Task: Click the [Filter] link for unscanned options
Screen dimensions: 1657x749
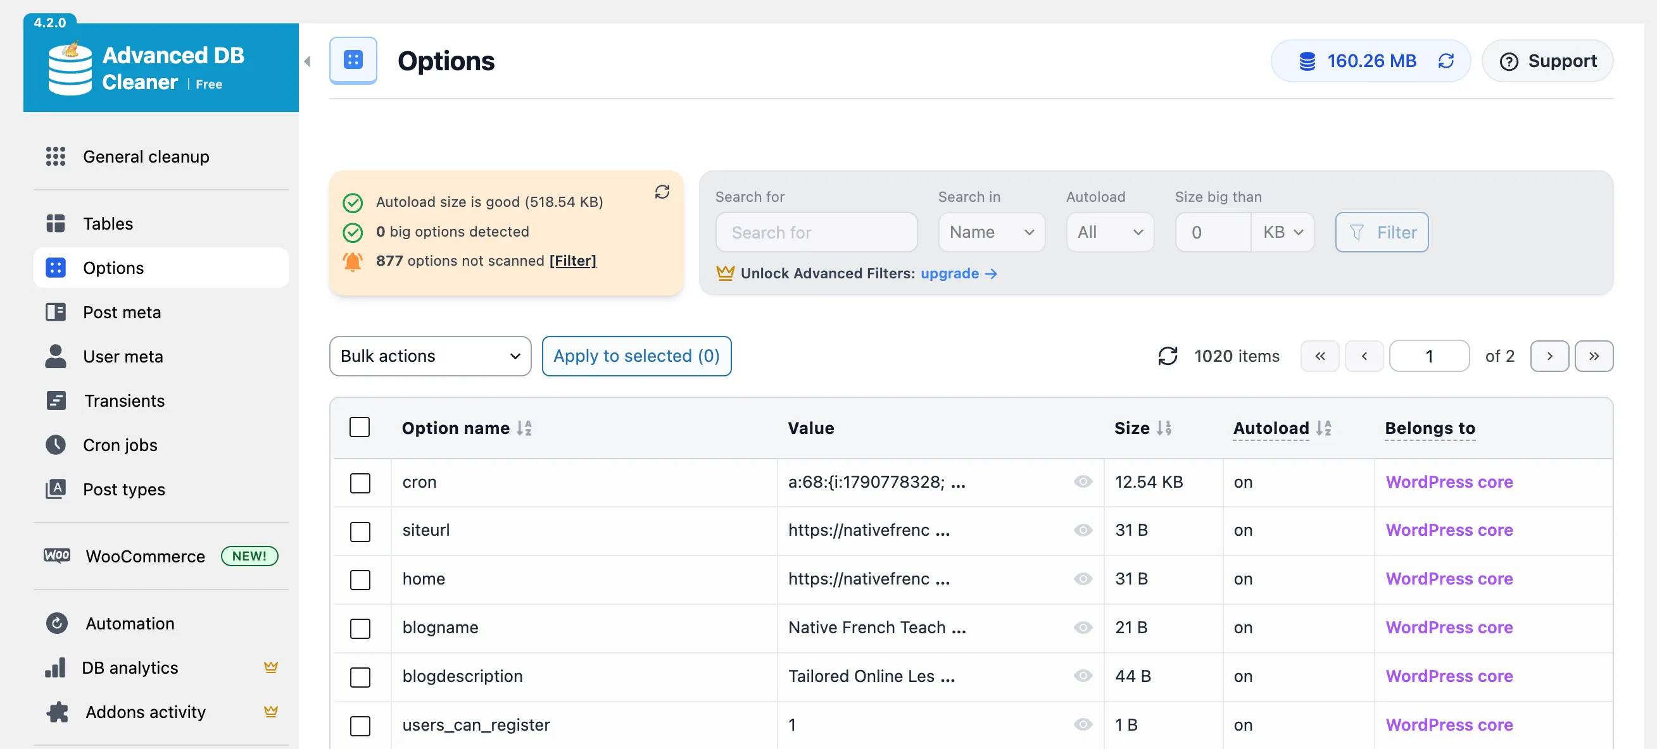Action: [572, 261]
